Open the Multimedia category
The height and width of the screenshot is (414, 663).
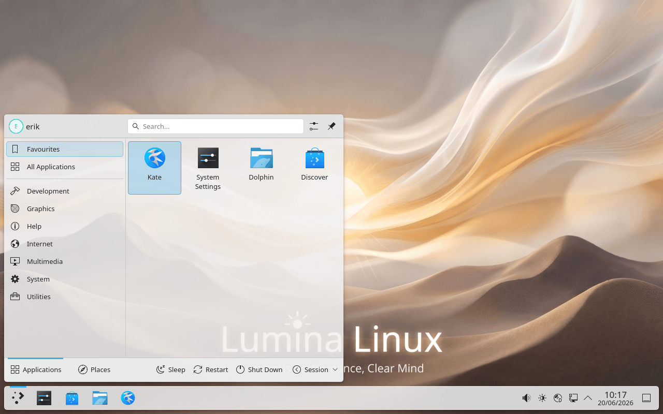click(65, 261)
